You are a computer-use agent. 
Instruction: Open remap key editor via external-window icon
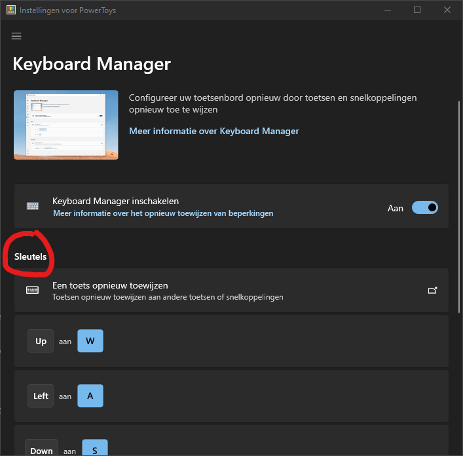433,290
